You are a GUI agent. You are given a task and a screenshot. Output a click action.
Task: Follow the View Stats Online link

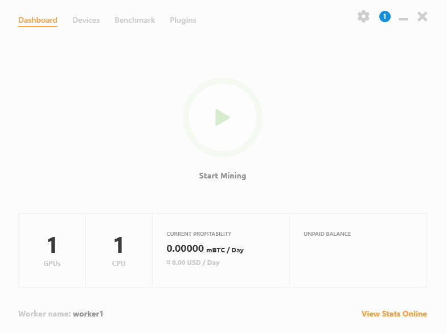tap(394, 314)
